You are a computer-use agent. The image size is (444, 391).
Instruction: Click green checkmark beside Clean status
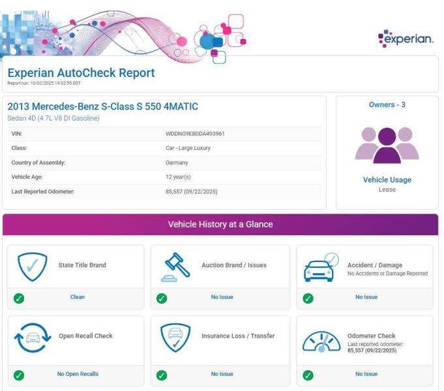18,298
